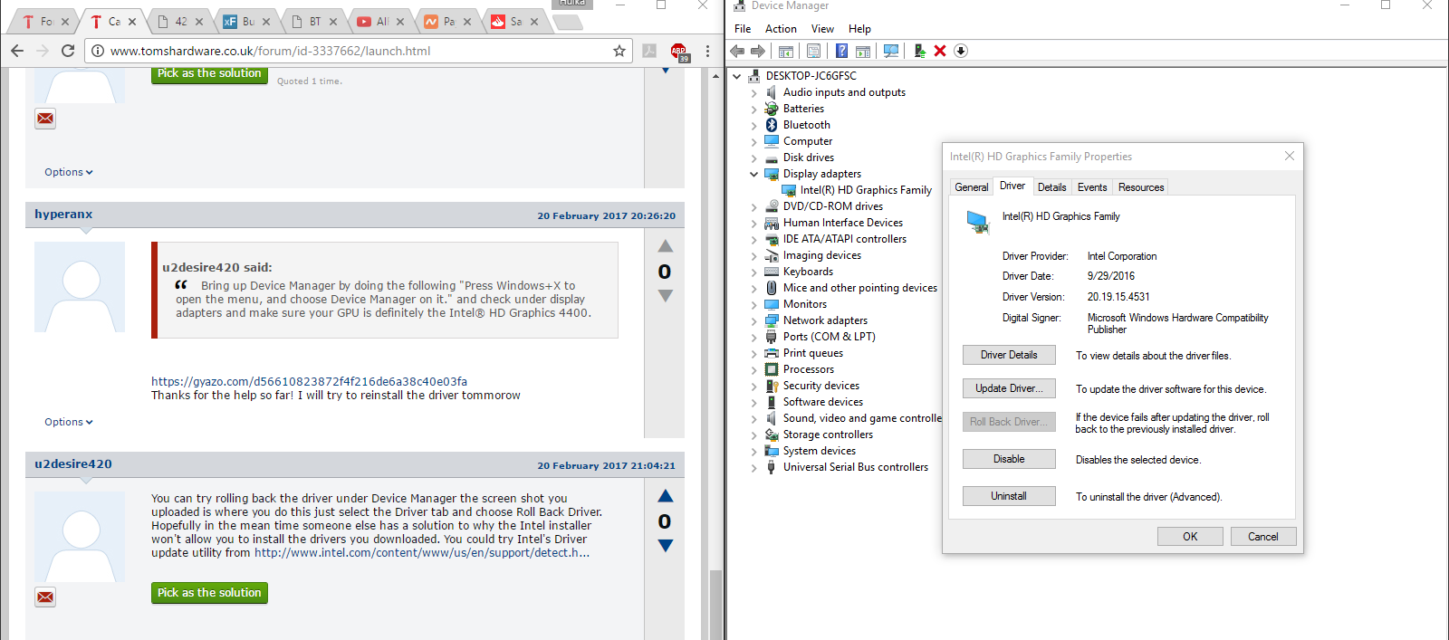Bookmark page with star icon
1449x640 pixels.
(x=619, y=51)
